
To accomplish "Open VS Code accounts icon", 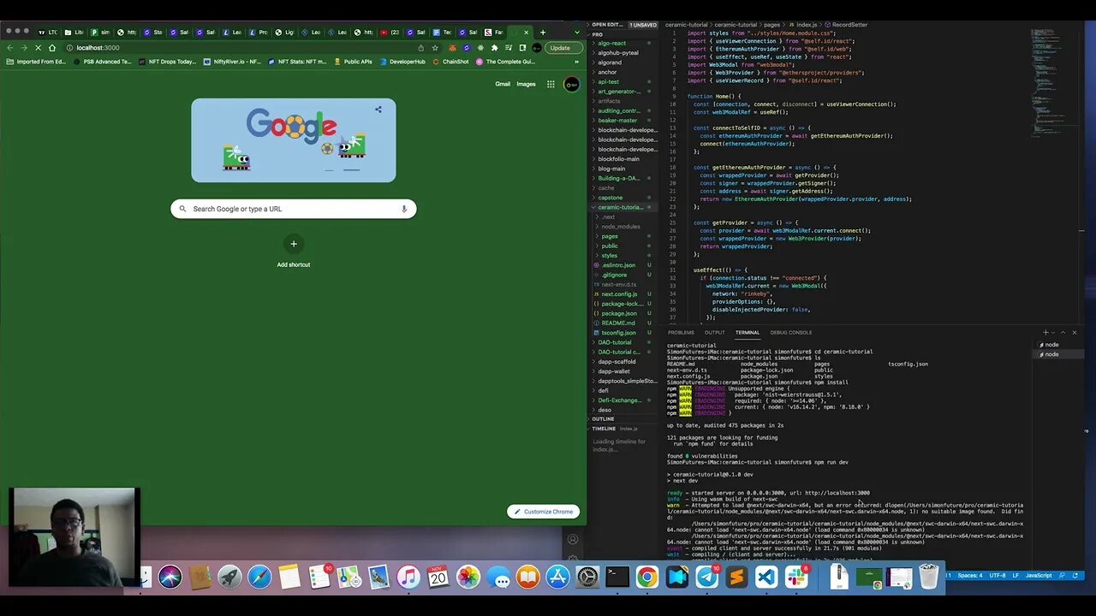I will click(x=573, y=539).
